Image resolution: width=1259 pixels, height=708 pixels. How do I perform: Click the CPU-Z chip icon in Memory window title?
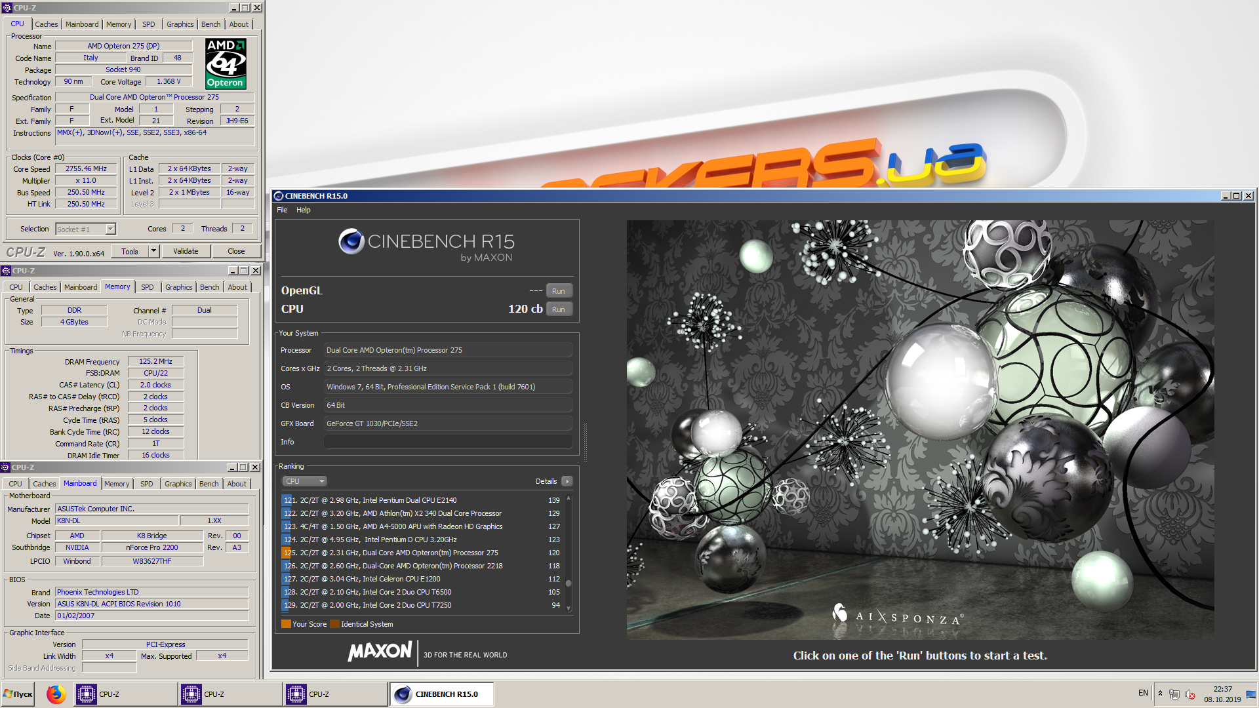(x=6, y=271)
